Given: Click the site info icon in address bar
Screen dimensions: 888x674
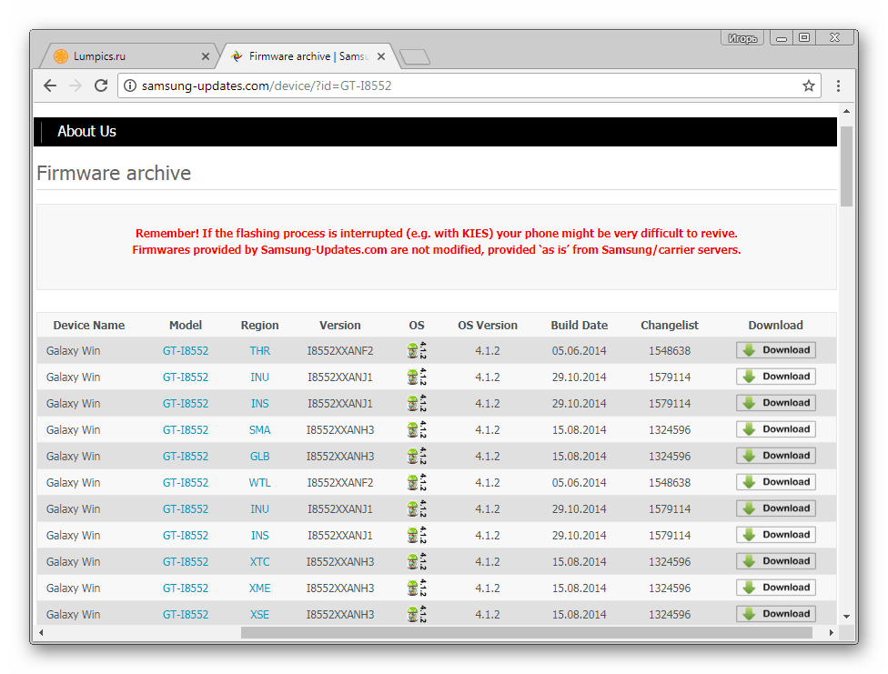Looking at the screenshot, I should pos(130,86).
